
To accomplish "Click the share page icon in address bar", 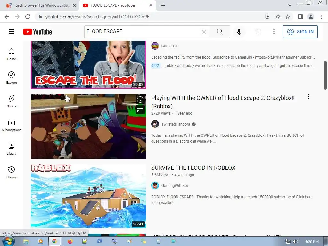I will click(x=277, y=17).
